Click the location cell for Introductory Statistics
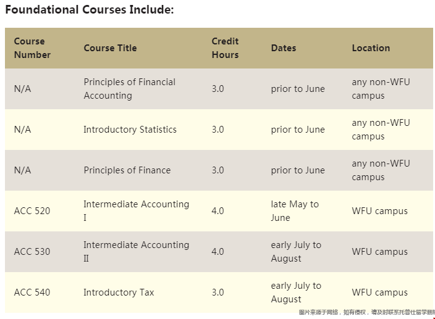Viewport: 435px width, 319px height. pos(381,130)
